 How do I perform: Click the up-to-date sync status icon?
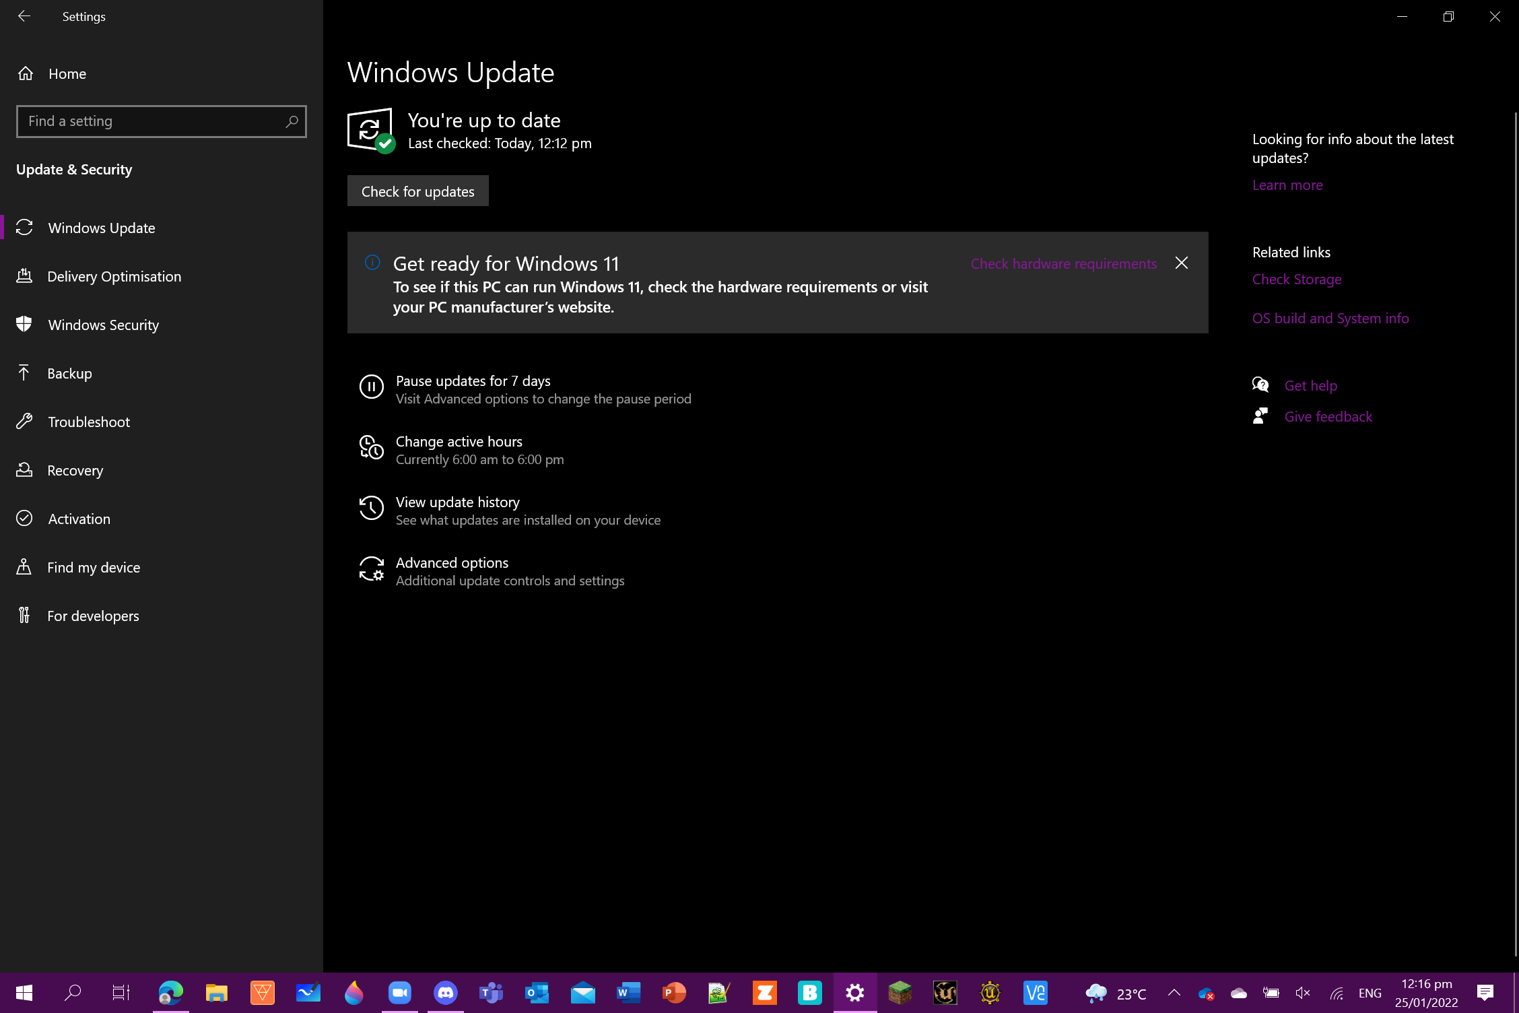click(371, 131)
